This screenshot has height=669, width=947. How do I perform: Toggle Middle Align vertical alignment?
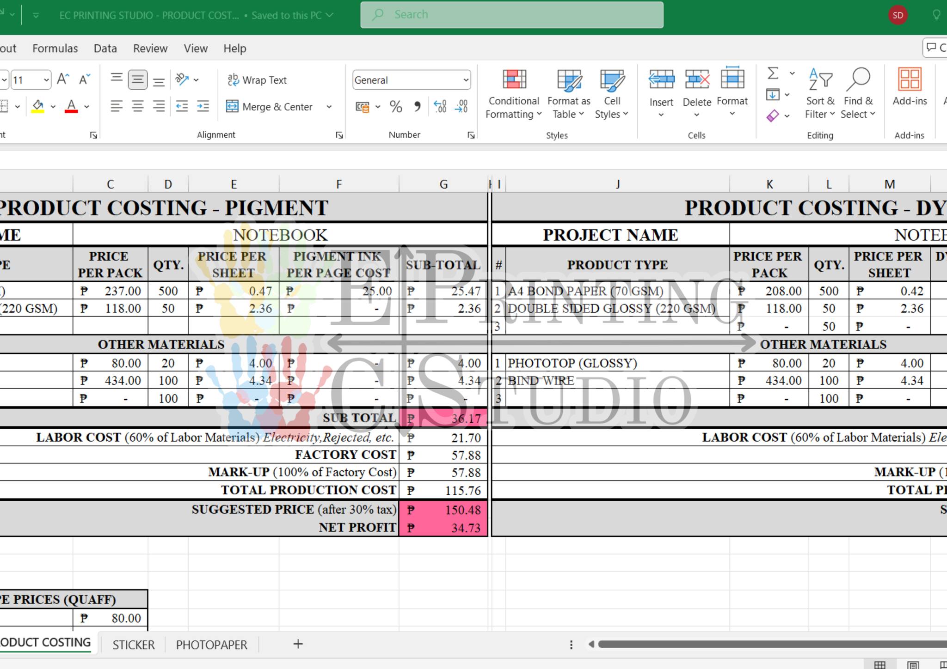(x=137, y=79)
